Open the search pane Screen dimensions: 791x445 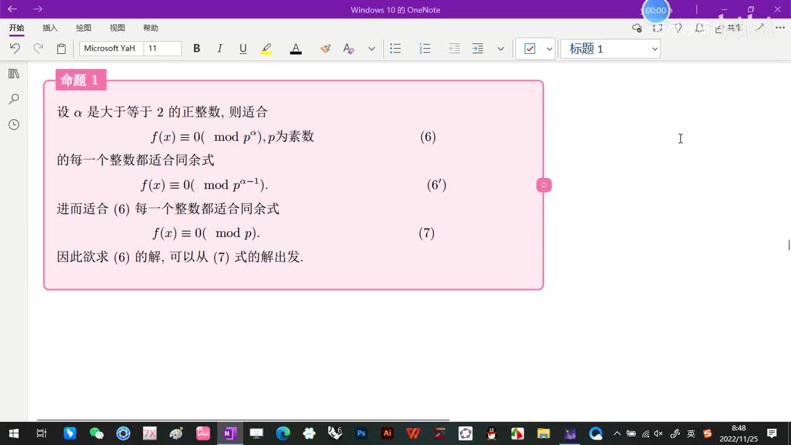click(14, 99)
